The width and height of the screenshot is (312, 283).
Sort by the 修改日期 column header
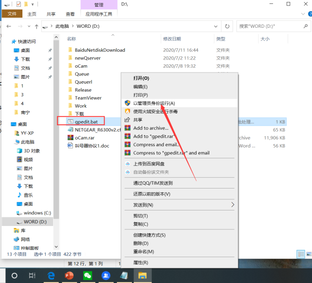[172, 39]
